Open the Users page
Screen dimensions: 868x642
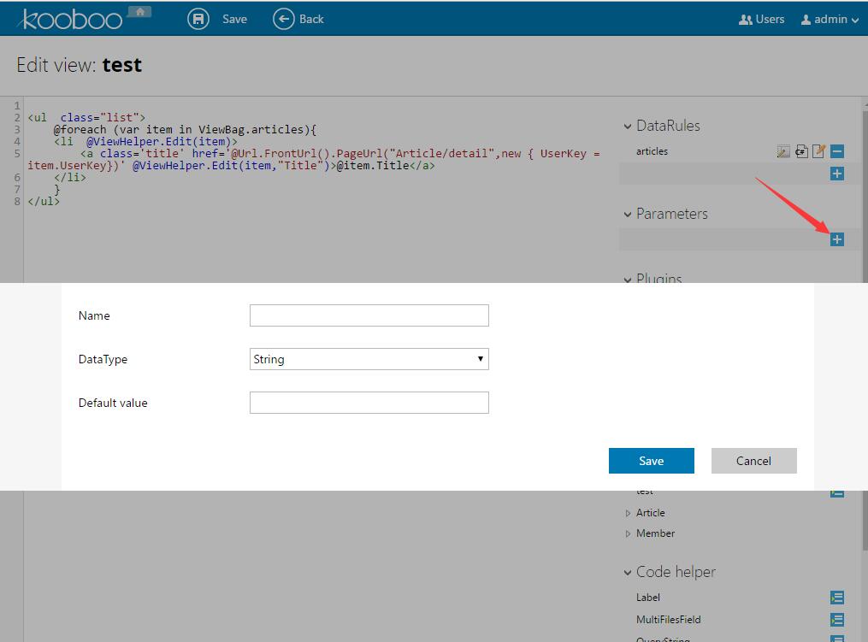click(x=762, y=19)
